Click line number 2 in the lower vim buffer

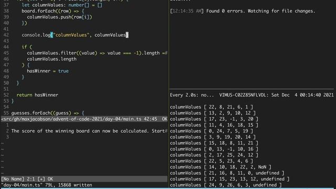click(x=7, y=131)
